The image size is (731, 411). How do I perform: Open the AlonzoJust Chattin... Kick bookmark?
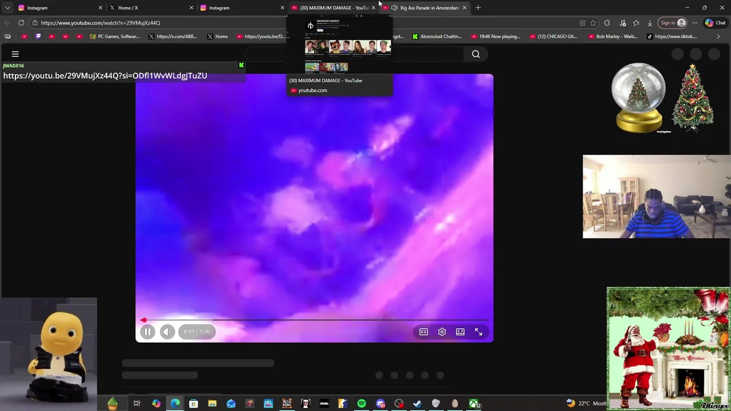[437, 37]
